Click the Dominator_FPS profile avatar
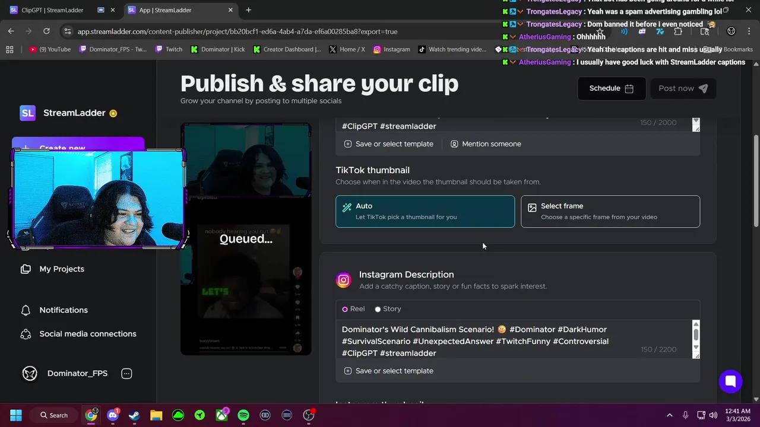The image size is (760, 427). pos(30,374)
